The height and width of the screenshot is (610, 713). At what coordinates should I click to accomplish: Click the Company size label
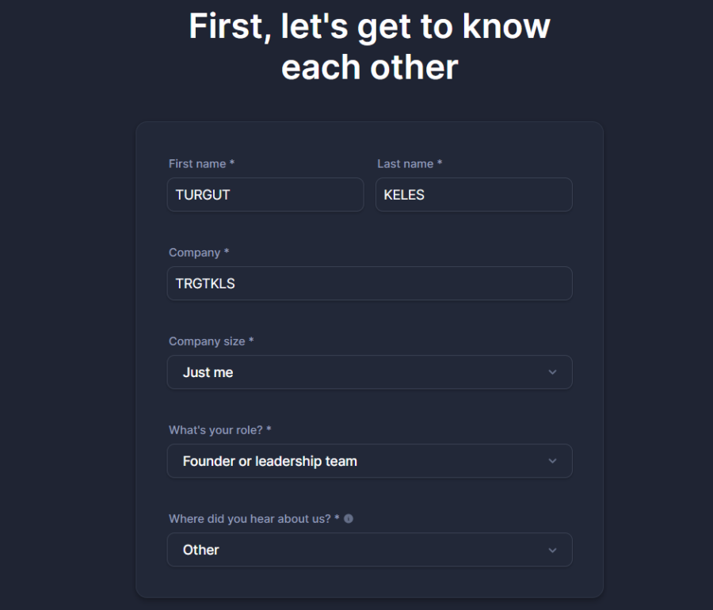pos(211,341)
